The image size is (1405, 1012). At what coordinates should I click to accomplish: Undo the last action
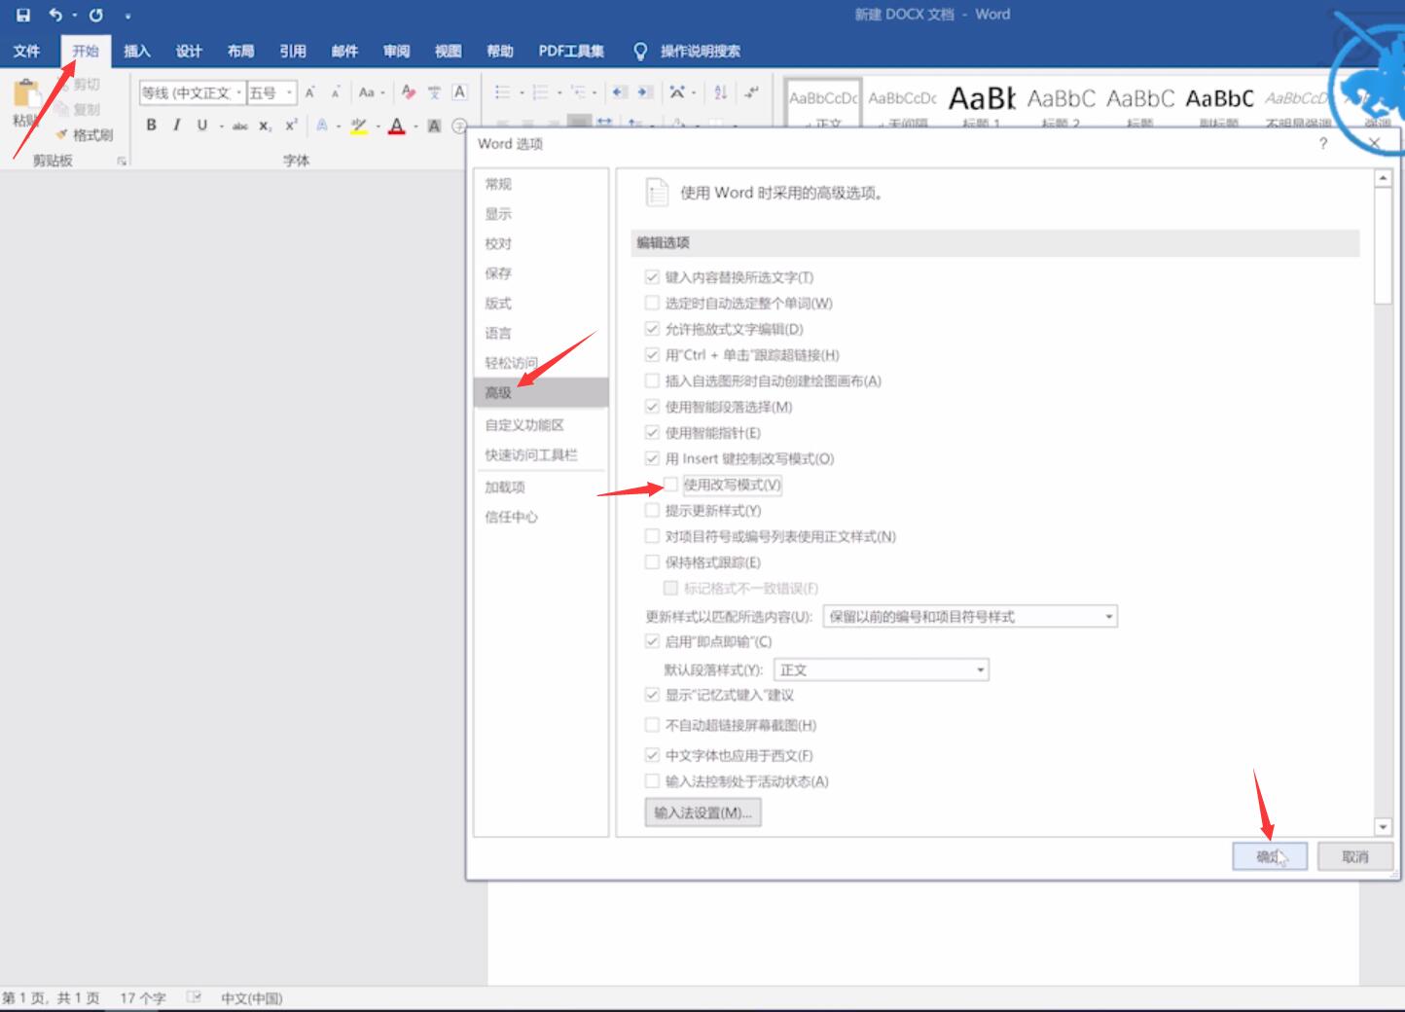(55, 15)
